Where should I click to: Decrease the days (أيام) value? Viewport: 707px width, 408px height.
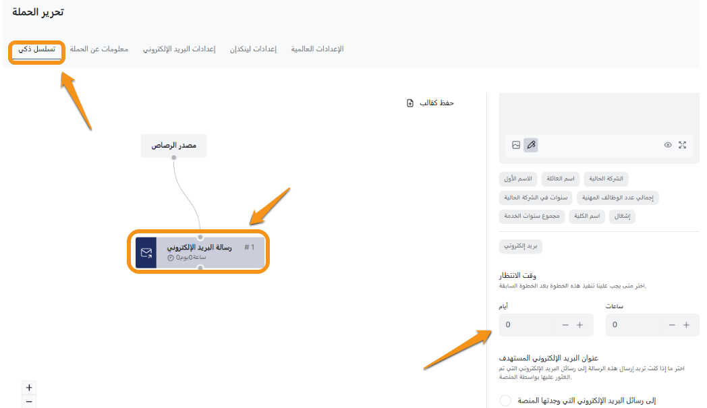pos(565,325)
